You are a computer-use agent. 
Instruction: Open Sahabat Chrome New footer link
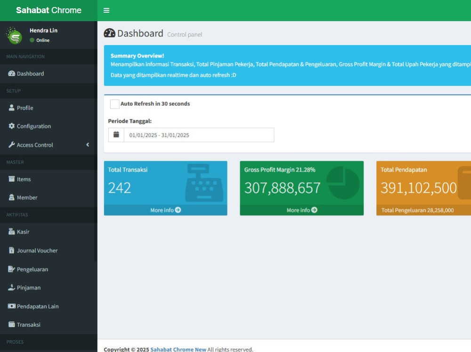click(x=178, y=349)
